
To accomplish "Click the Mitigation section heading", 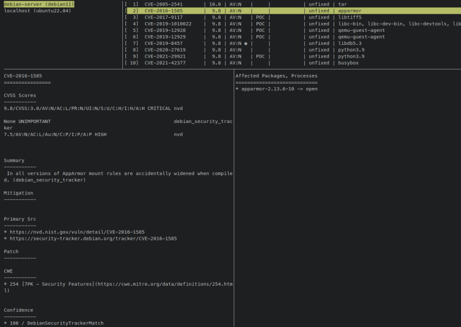I will point(18,193).
